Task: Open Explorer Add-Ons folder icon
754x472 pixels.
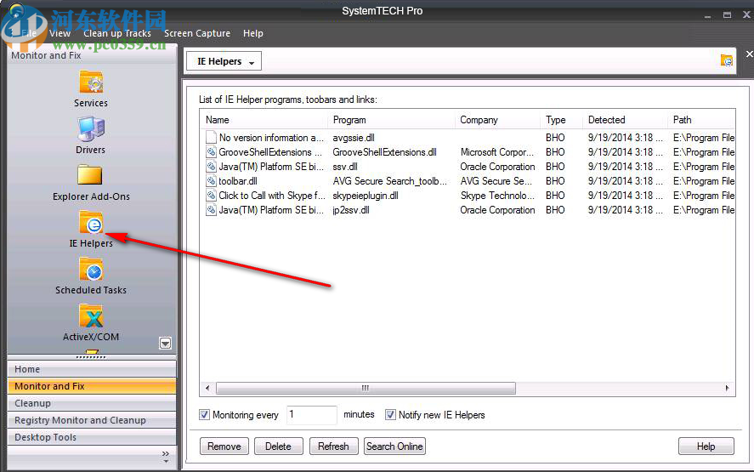Action: pos(90,176)
